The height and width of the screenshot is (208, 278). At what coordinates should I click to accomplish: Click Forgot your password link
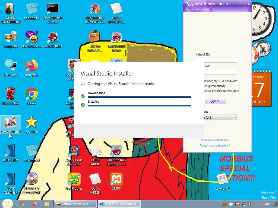click(214, 145)
